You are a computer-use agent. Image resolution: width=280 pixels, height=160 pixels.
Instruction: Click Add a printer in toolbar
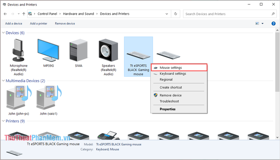38,24
